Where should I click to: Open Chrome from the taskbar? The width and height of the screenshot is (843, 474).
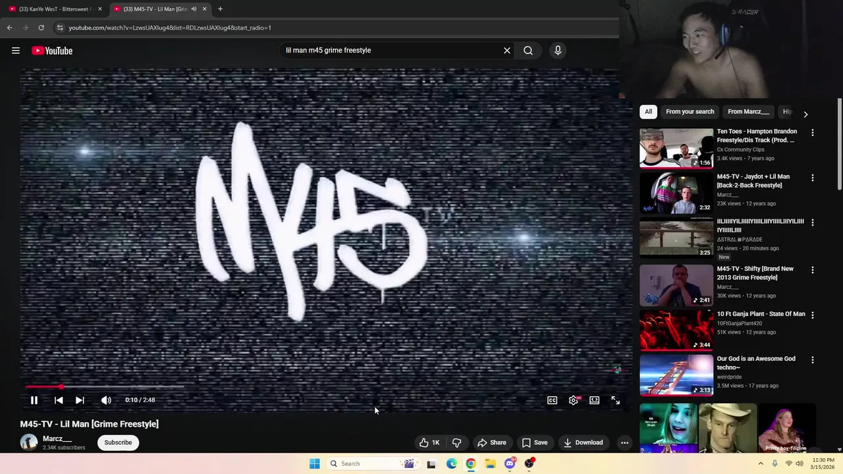(471, 463)
